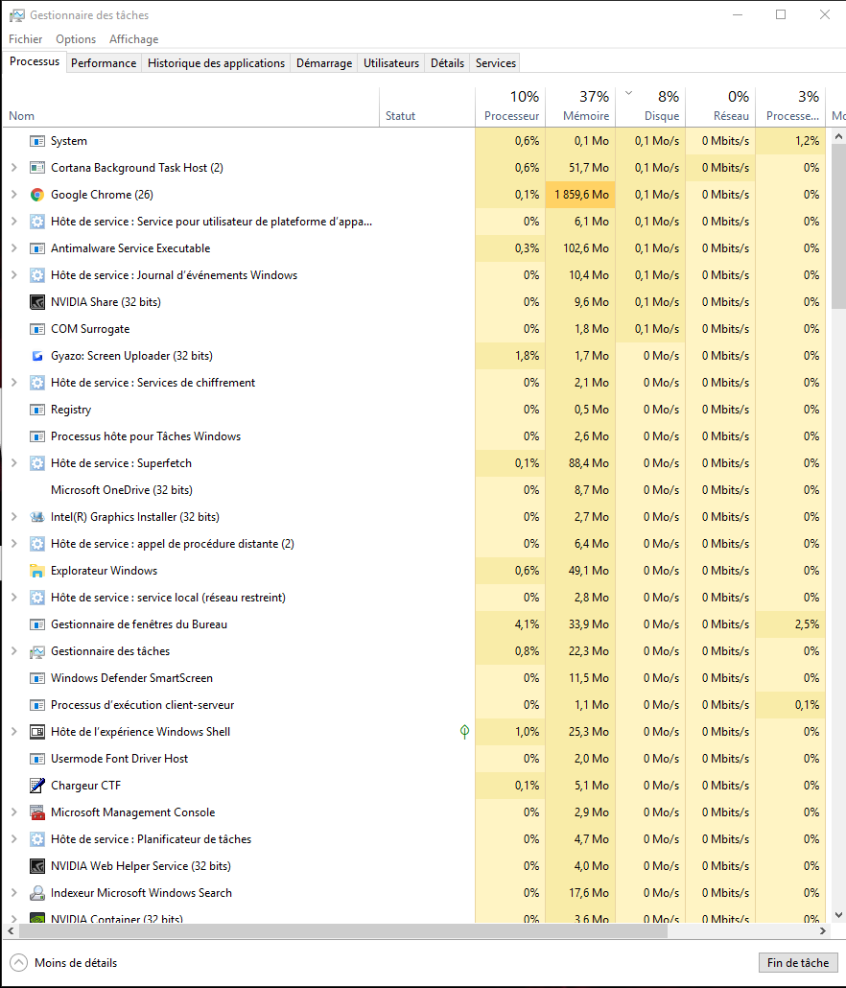Click the Antimalware Service Executable icon
This screenshot has height=988, width=846.
point(37,248)
